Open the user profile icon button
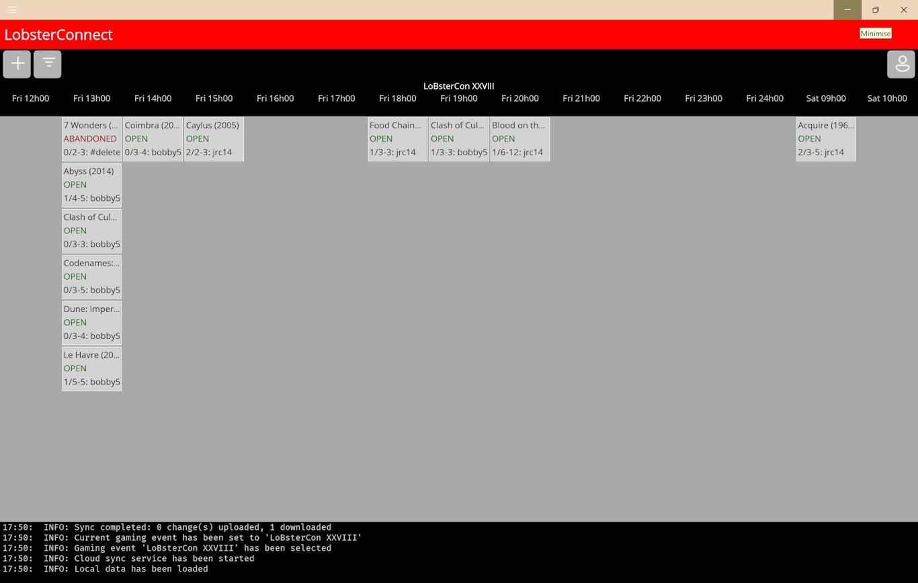 tap(901, 64)
